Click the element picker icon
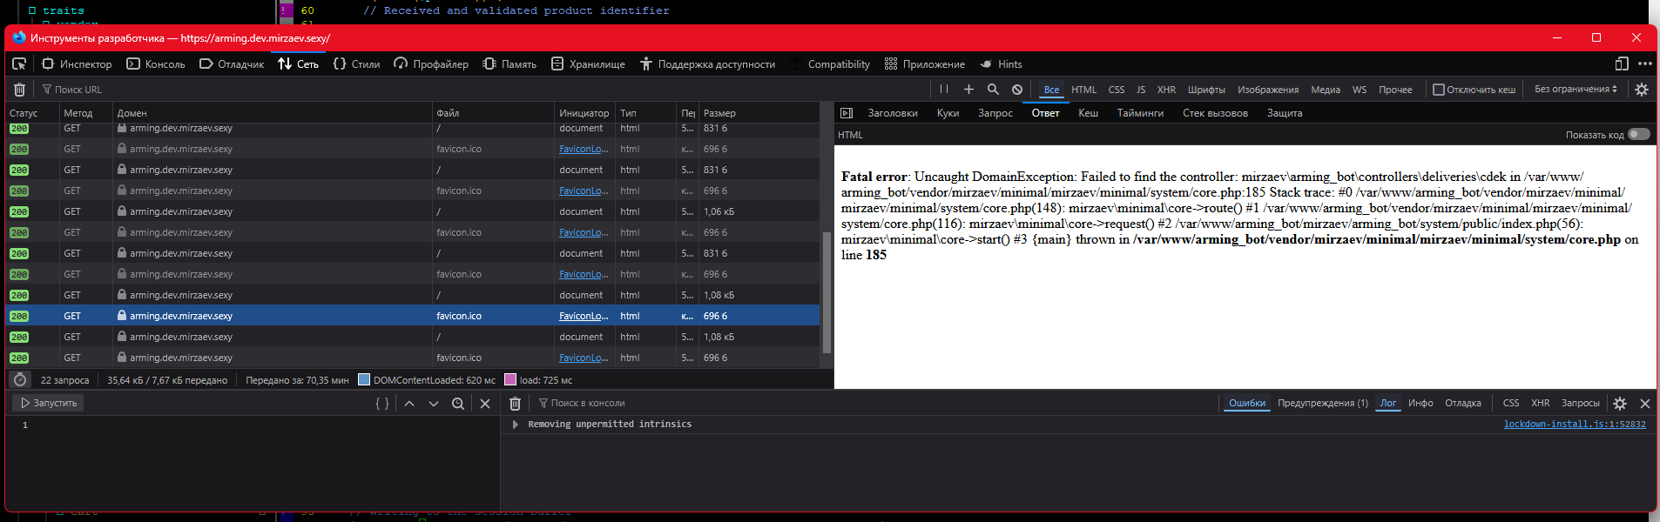Image resolution: width=1660 pixels, height=522 pixels. point(19,64)
